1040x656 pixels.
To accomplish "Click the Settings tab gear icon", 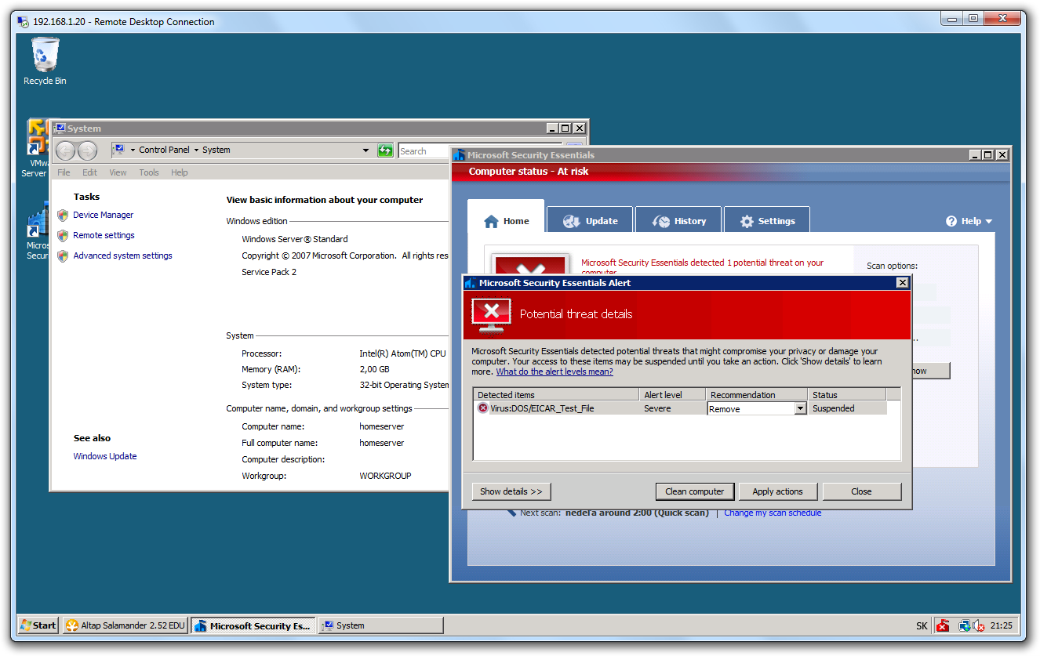I will pyautogui.click(x=747, y=222).
